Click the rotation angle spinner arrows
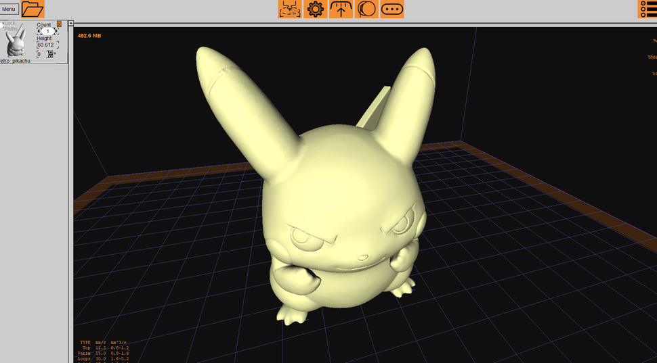The width and height of the screenshot is (657, 363). point(50,54)
